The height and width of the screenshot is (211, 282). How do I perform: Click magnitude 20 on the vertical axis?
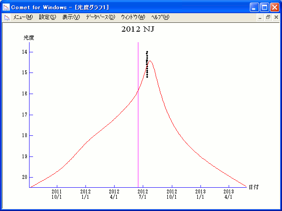pyautogui.click(x=25, y=177)
